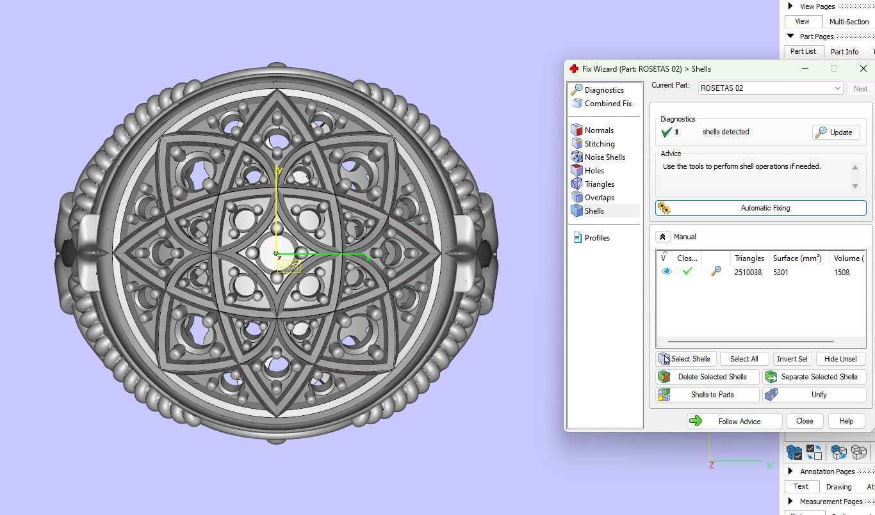The width and height of the screenshot is (875, 515).
Task: Toggle the shell visibility eye icon
Action: [x=667, y=272]
